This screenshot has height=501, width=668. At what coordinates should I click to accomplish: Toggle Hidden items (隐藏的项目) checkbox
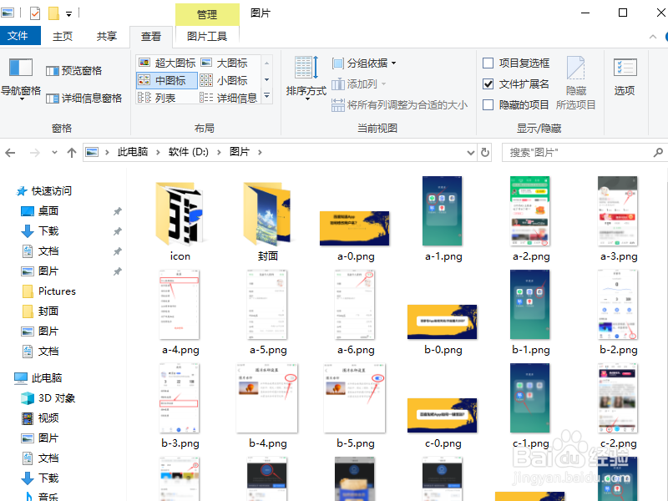pyautogui.click(x=488, y=105)
